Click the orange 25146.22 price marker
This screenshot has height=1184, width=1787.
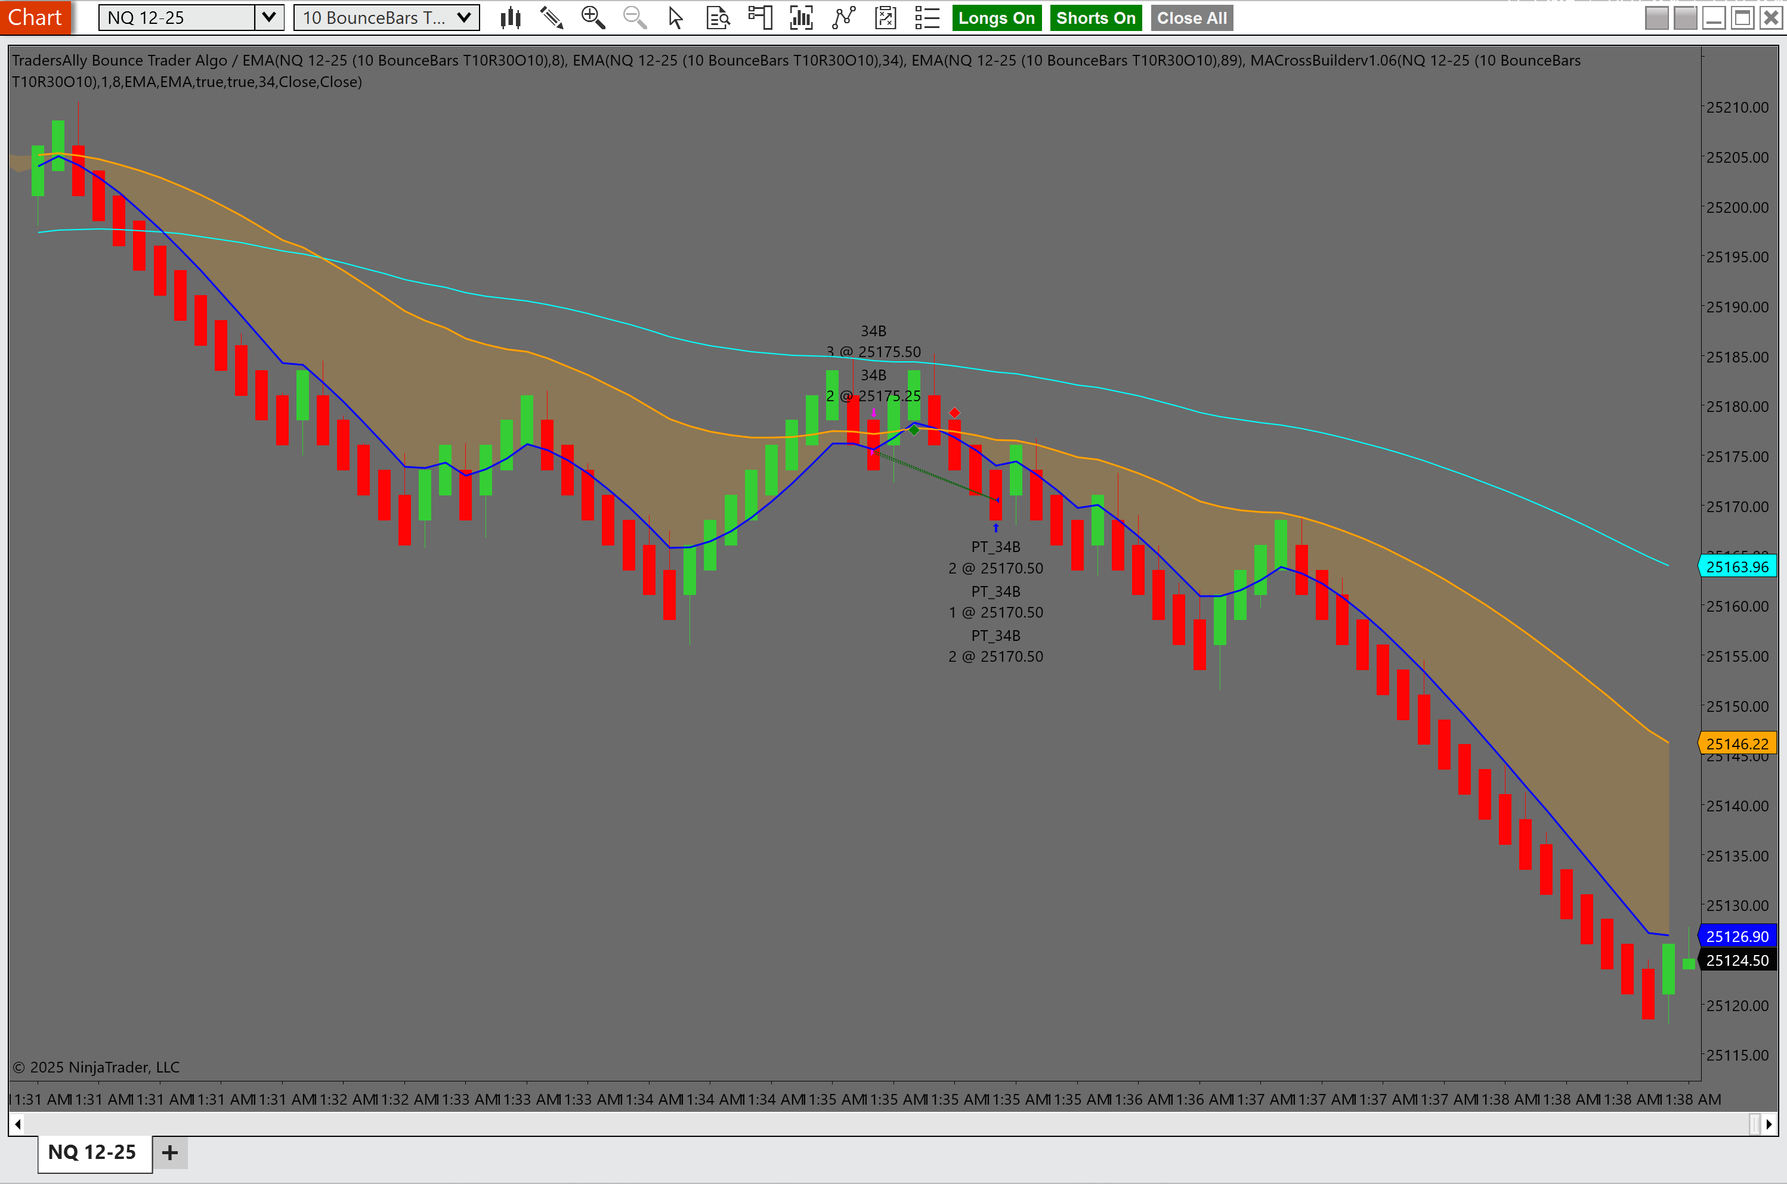[1736, 744]
